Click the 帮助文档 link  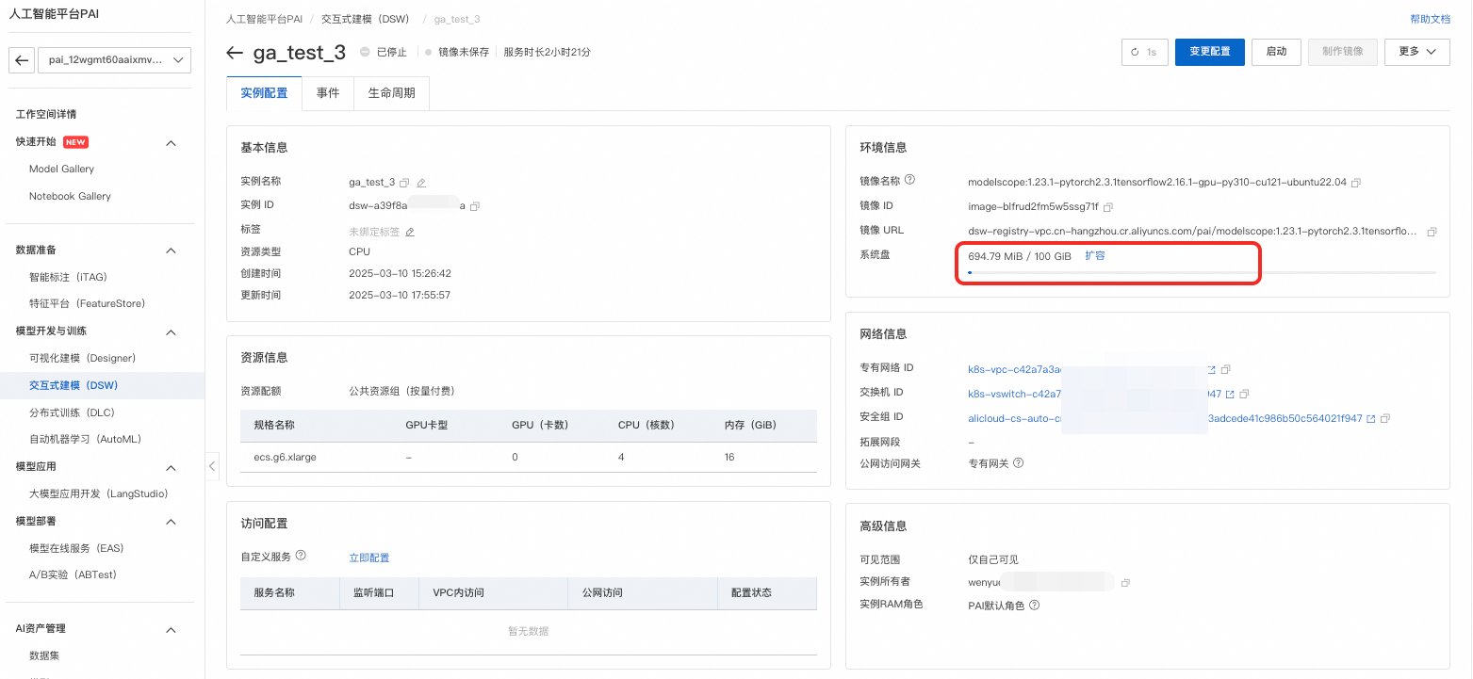[x=1430, y=19]
